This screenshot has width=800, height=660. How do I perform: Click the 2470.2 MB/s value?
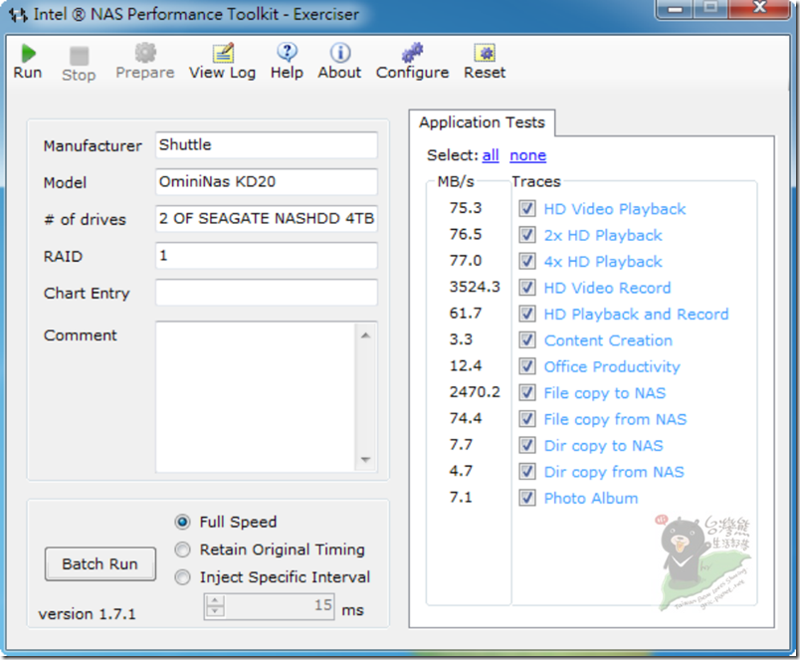click(475, 392)
